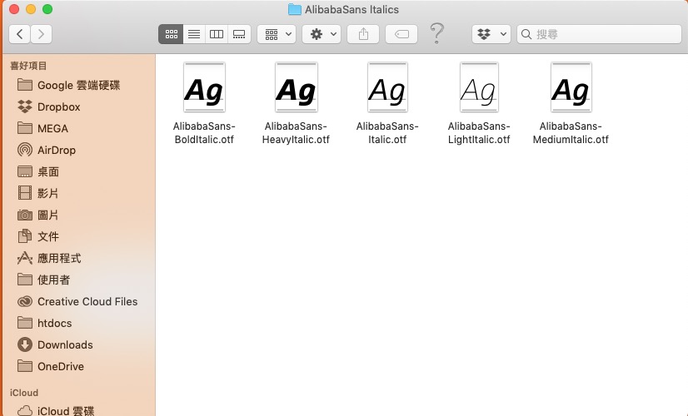The width and height of the screenshot is (688, 416).
Task: Select the AlibabaSans-Italic.otf font icon
Action: pyautogui.click(x=387, y=87)
